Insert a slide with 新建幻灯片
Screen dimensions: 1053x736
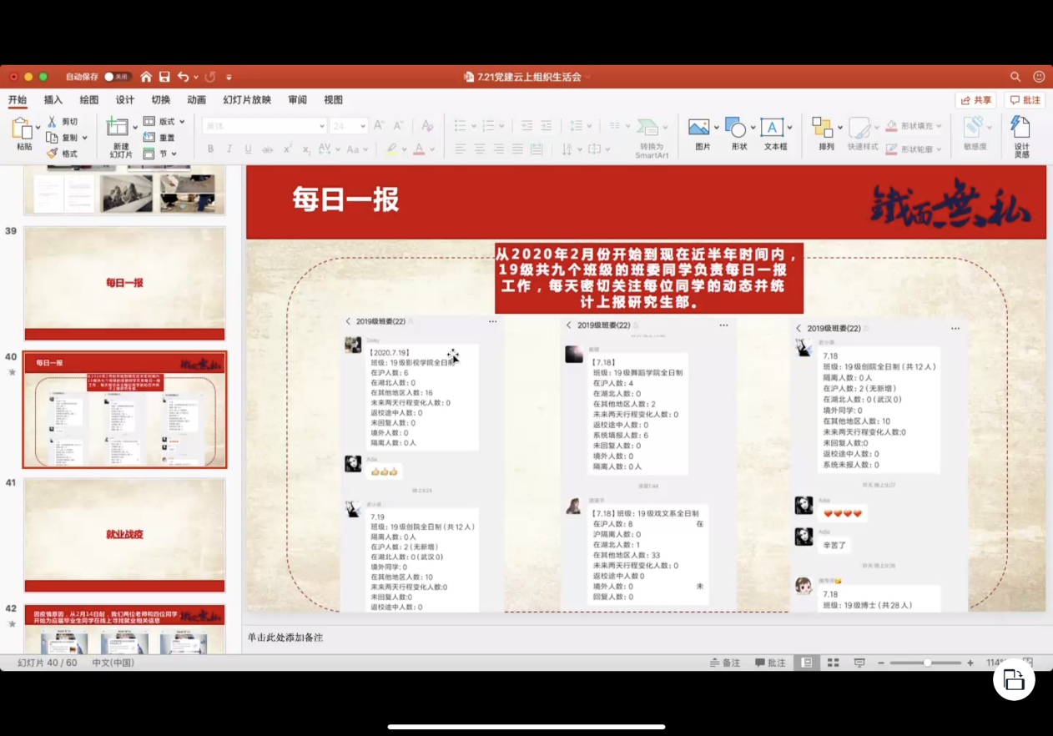click(x=120, y=138)
